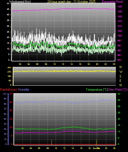This screenshot has width=128, height=152.
Task: Click the yellow wind direction trace line
Action: (65, 71)
